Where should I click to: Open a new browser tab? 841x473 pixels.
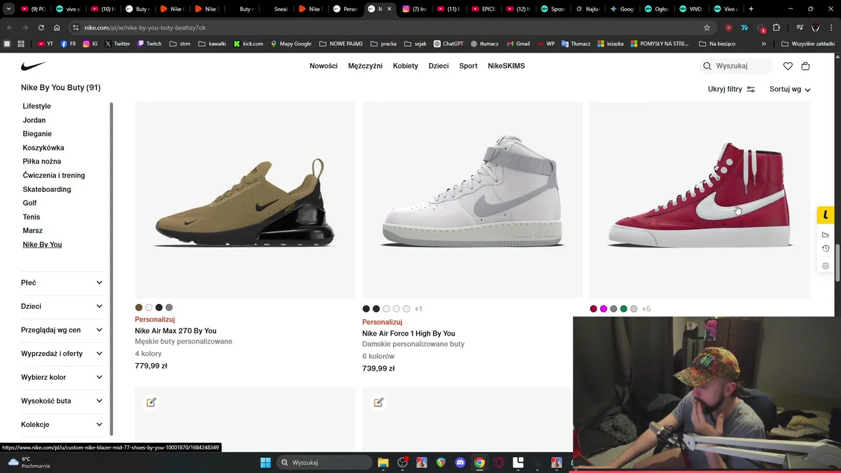click(x=751, y=9)
